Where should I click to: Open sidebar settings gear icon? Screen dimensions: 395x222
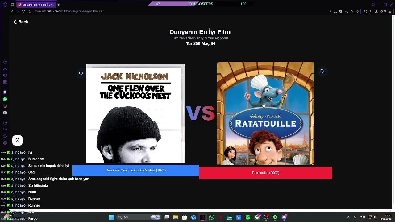[5, 143]
